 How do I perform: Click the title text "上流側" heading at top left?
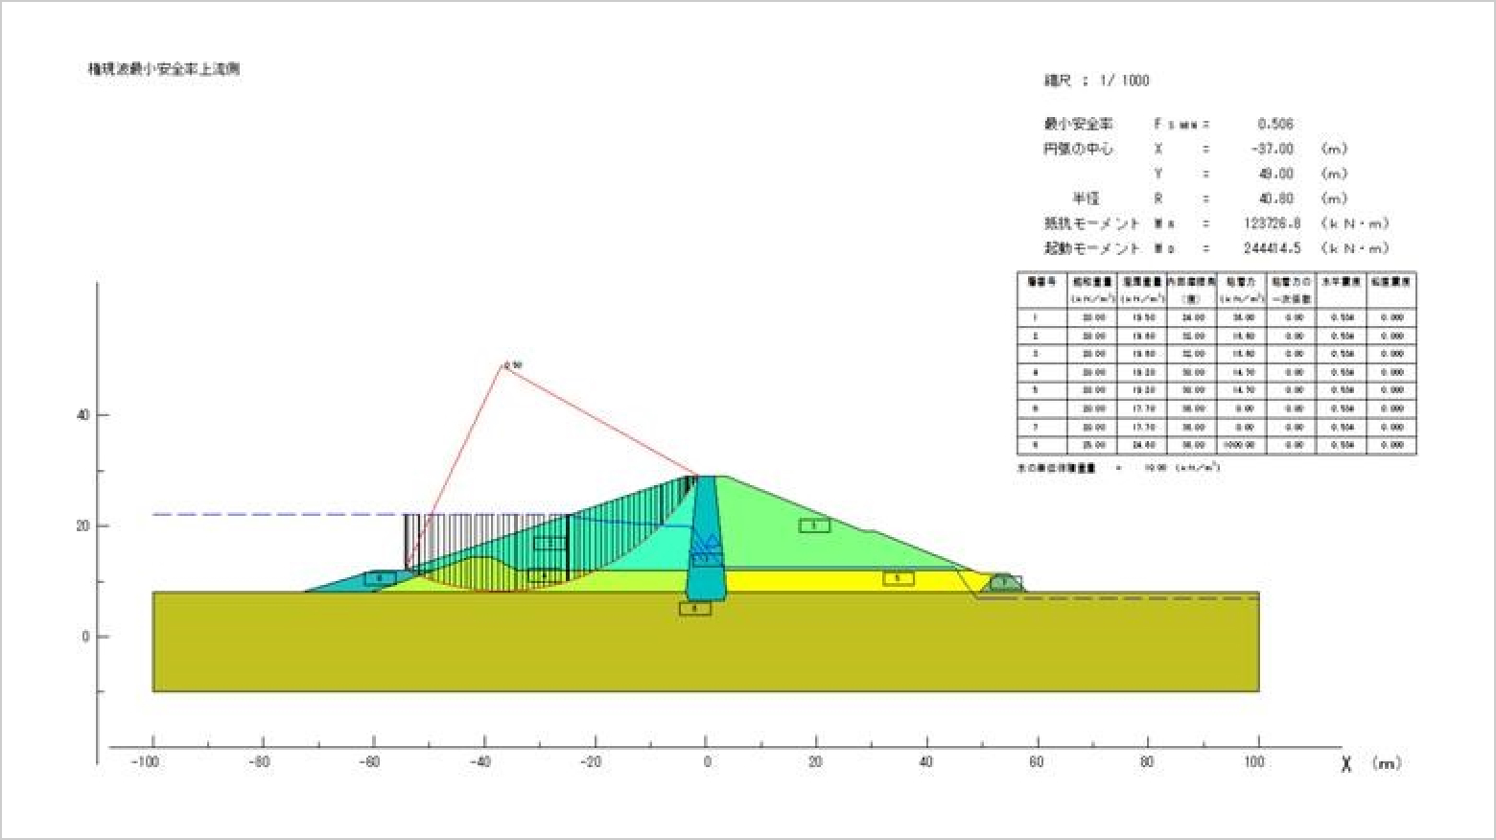(218, 69)
